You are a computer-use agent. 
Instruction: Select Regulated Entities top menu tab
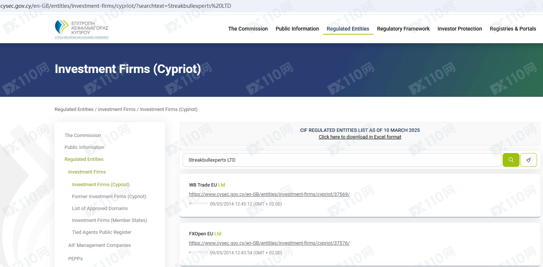click(x=348, y=29)
